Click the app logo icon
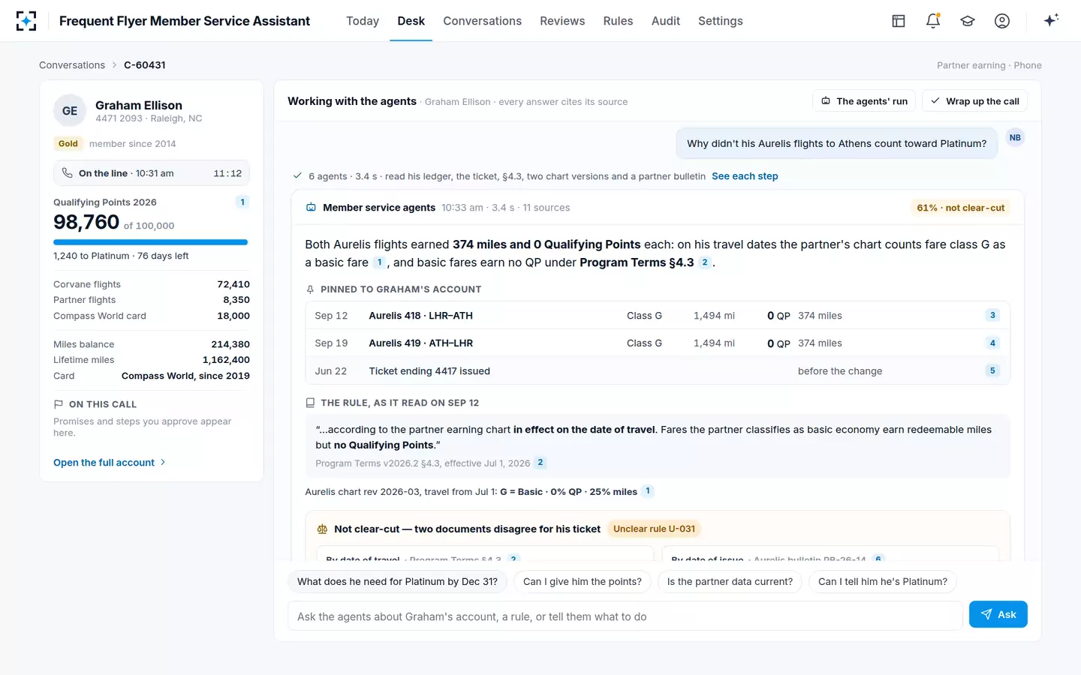This screenshot has height=675, width=1081. [26, 21]
